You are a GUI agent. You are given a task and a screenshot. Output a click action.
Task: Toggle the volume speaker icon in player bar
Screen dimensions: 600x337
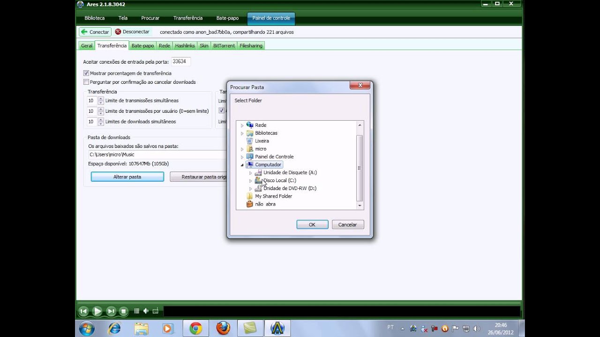pyautogui.click(x=146, y=311)
